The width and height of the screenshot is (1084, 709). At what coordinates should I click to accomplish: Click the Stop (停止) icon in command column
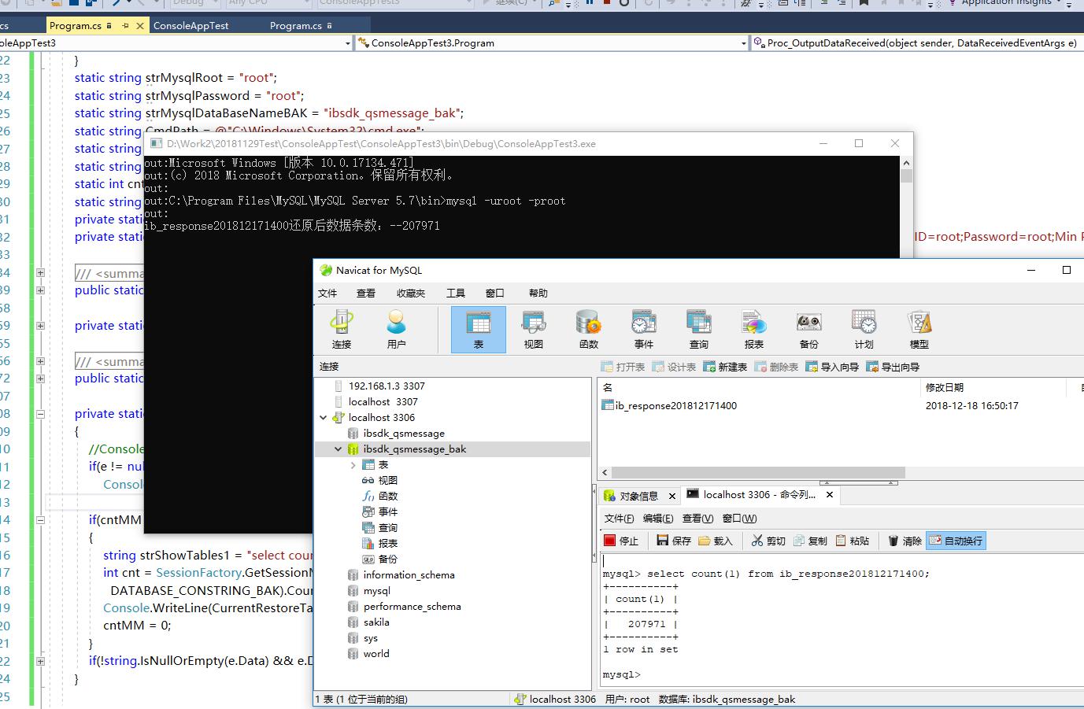621,541
